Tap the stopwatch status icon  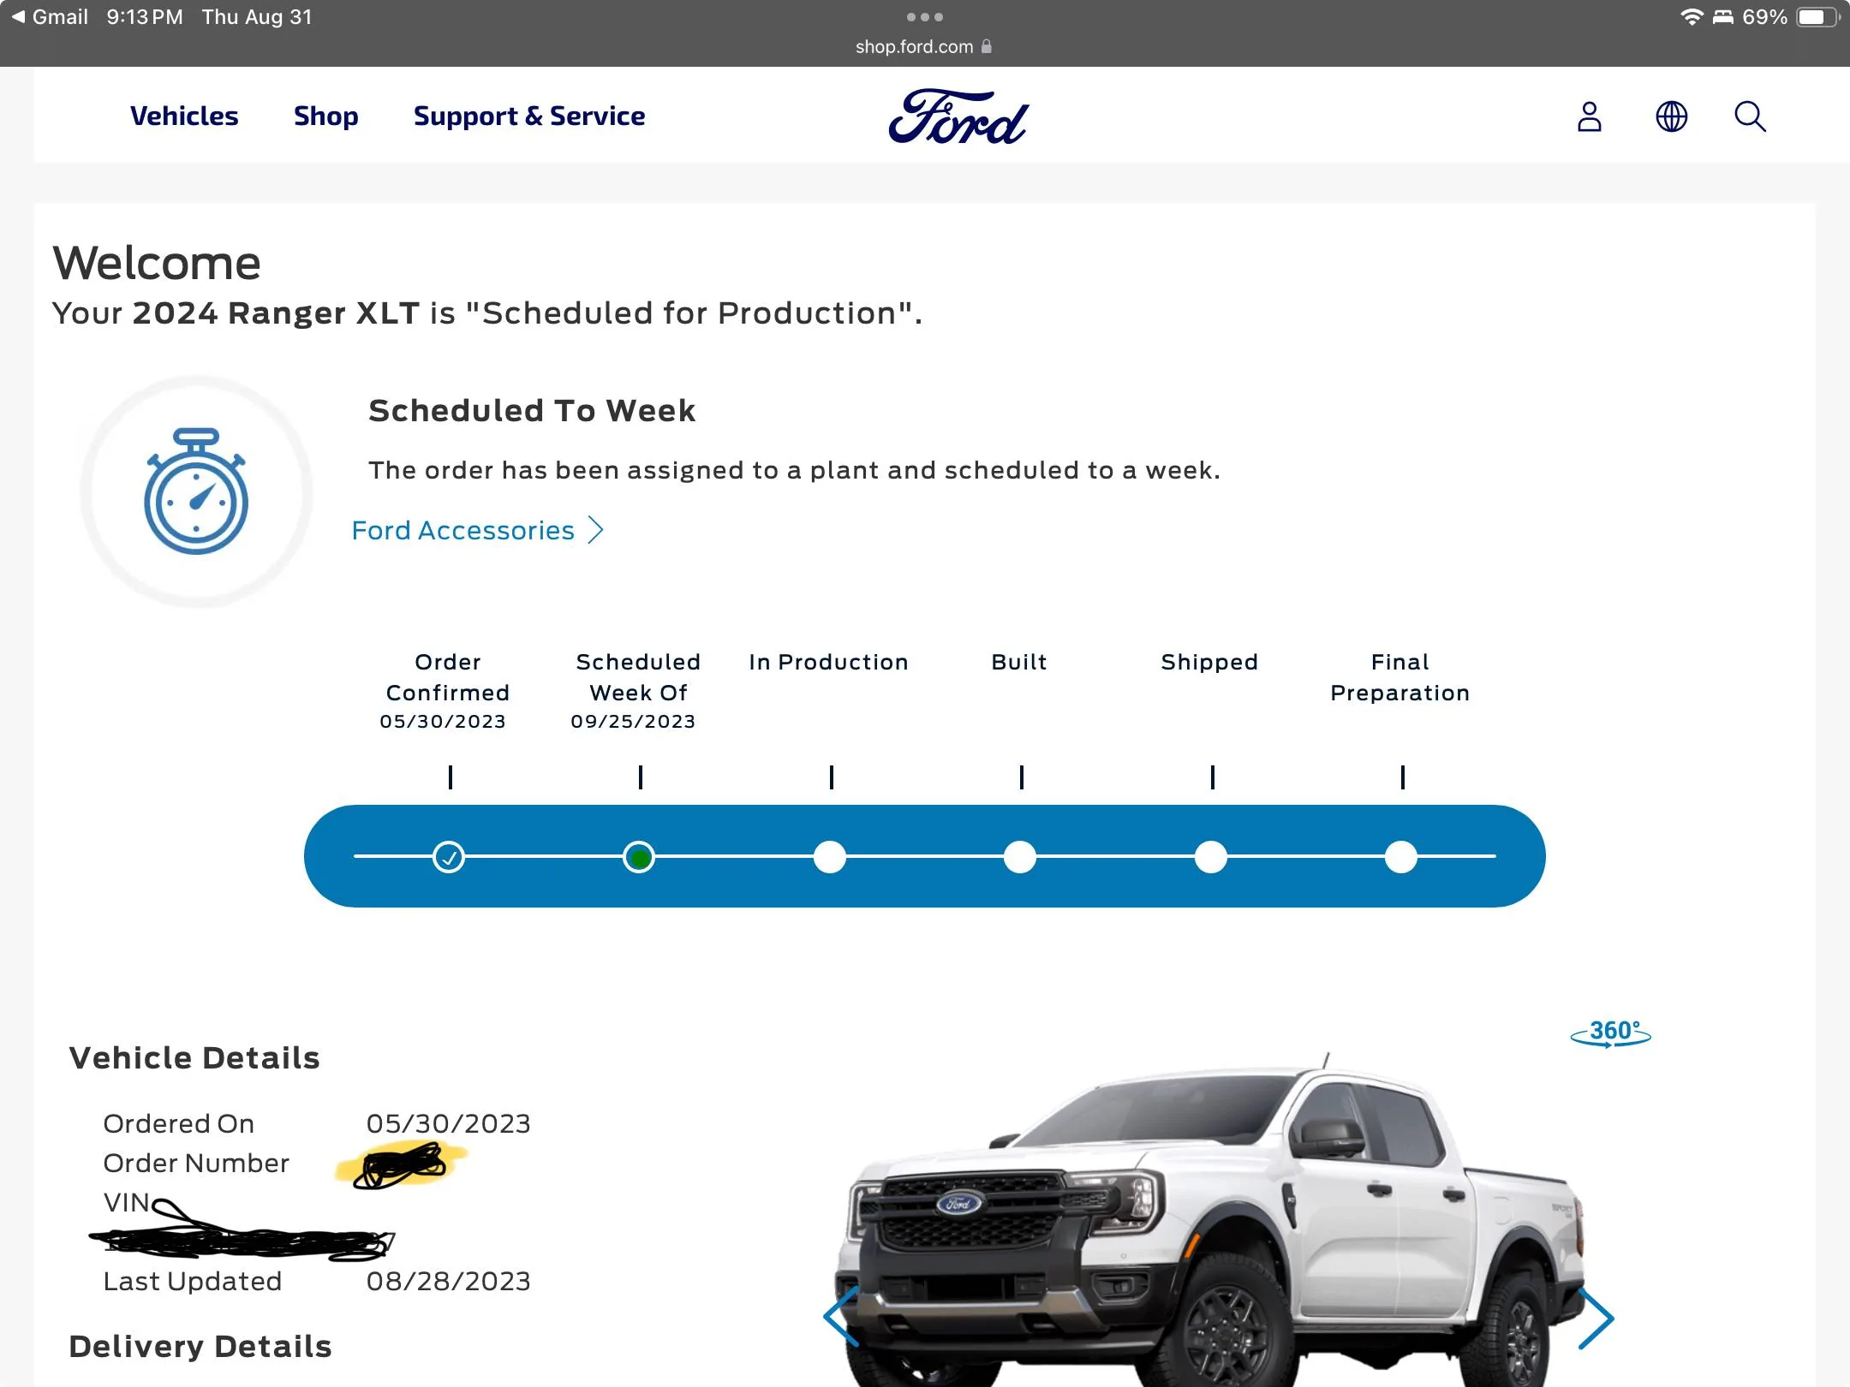pyautogui.click(x=196, y=491)
